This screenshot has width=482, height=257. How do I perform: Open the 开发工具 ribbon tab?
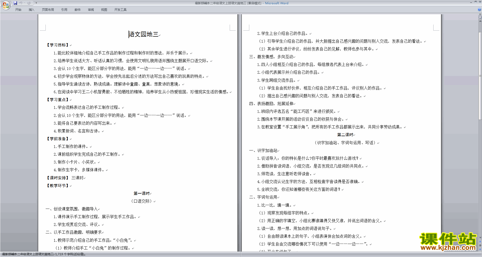point(120,10)
